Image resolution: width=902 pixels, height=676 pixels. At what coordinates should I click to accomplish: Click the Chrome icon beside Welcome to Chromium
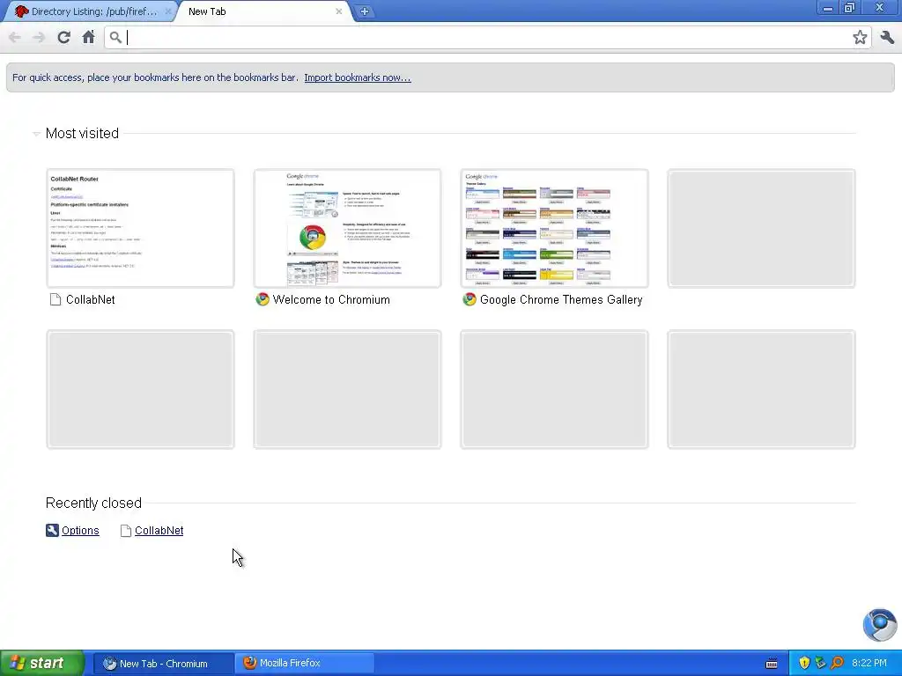click(x=262, y=299)
